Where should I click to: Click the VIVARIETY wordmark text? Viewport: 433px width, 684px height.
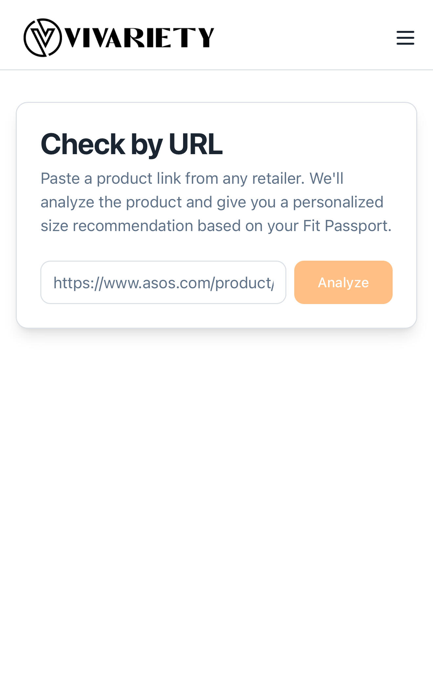139,38
